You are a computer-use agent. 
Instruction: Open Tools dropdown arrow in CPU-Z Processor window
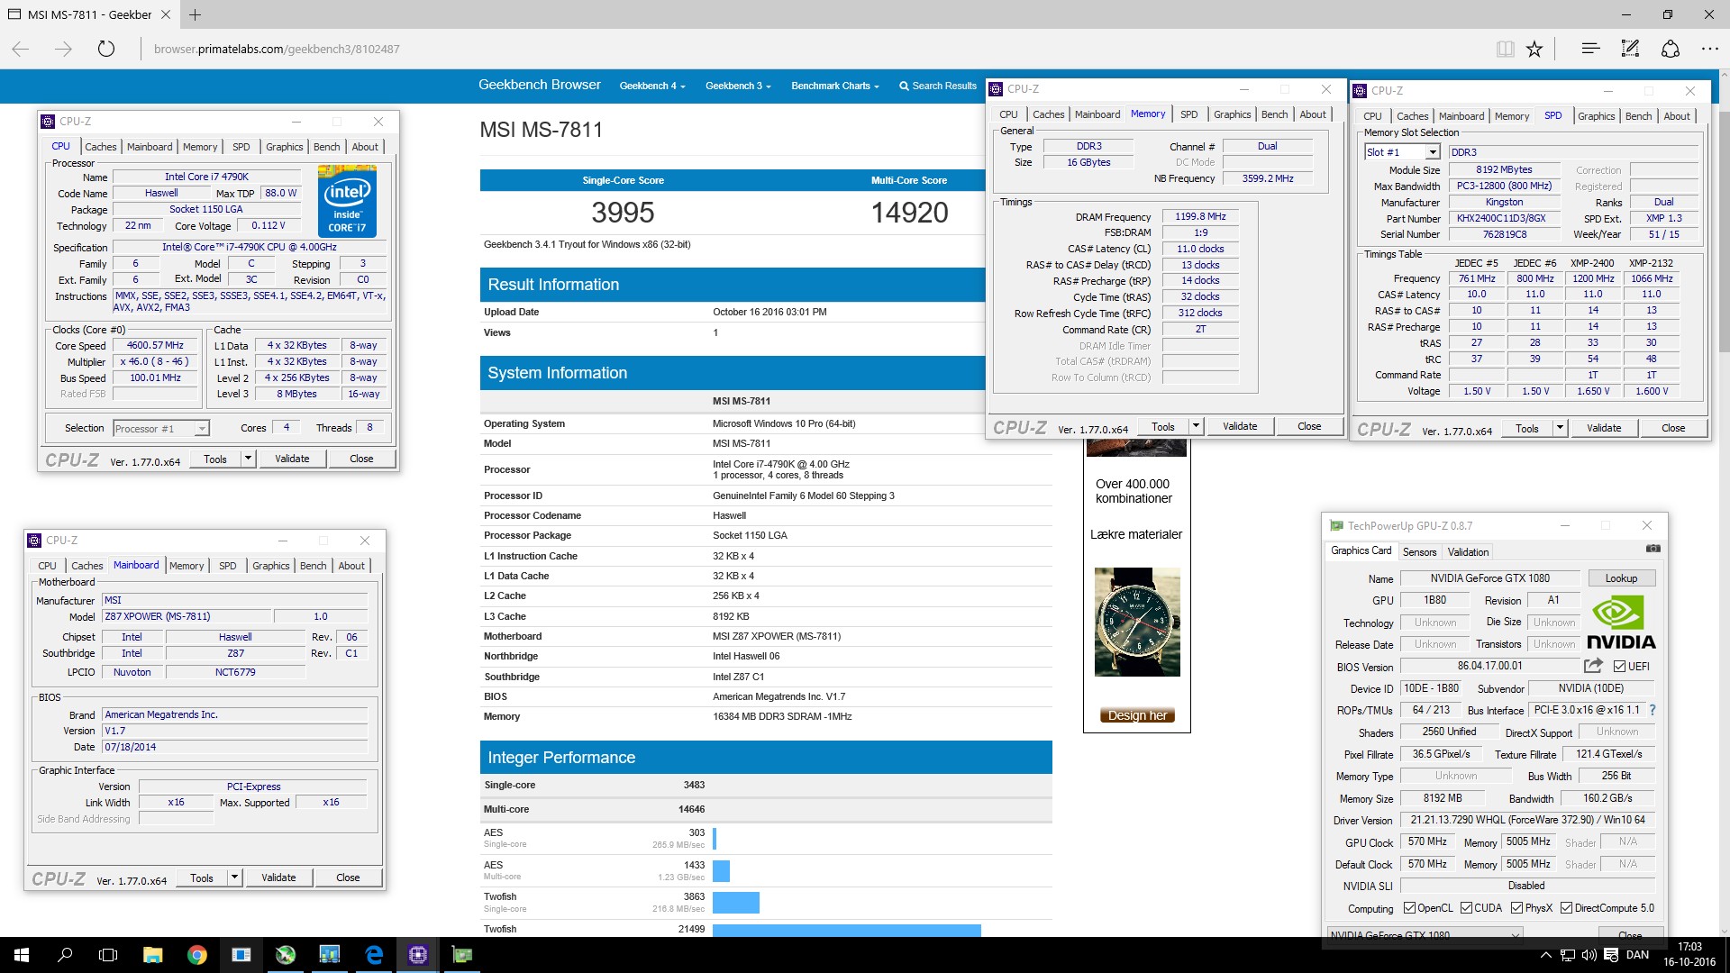248,459
